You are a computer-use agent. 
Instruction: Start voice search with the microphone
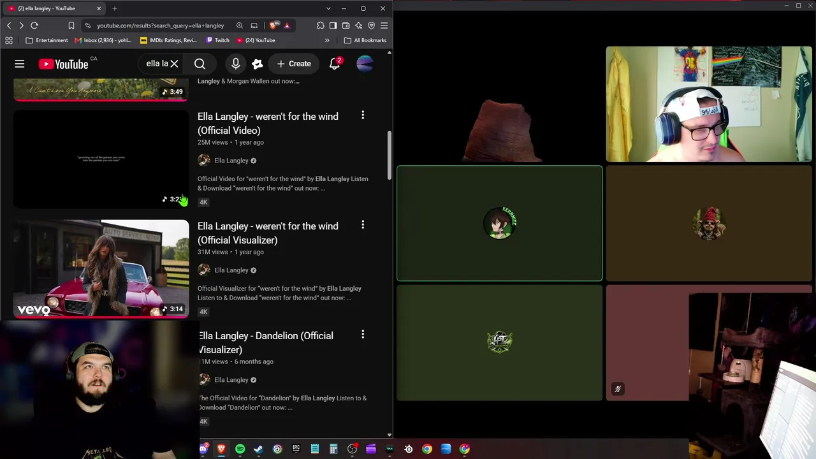[236, 64]
